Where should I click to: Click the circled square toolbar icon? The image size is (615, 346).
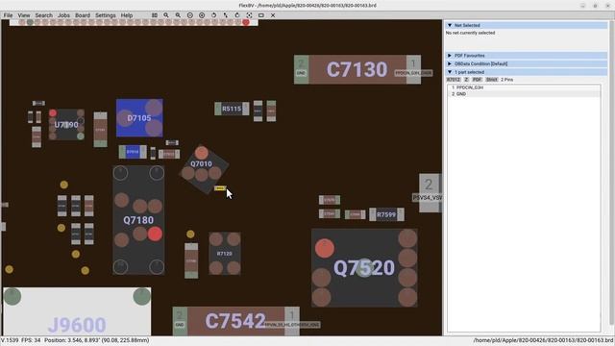[202, 15]
